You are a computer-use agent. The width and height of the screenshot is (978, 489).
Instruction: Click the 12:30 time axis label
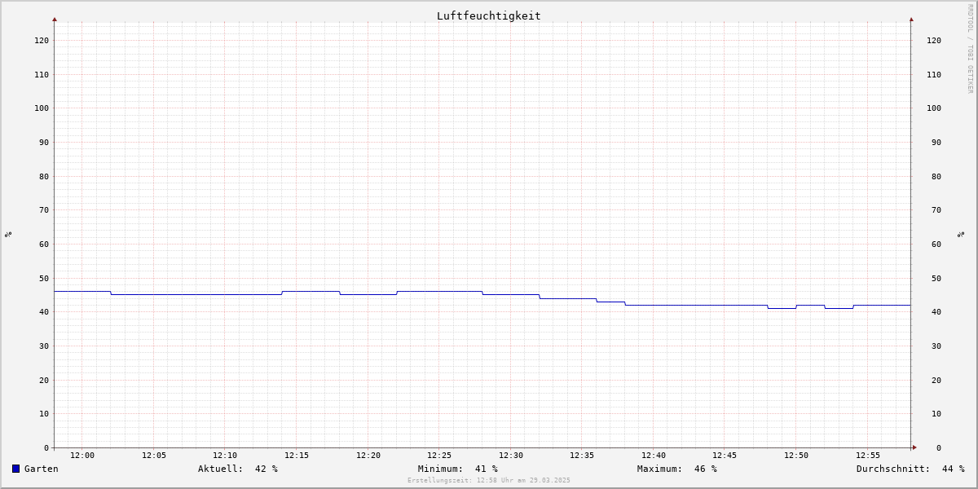[511, 456]
